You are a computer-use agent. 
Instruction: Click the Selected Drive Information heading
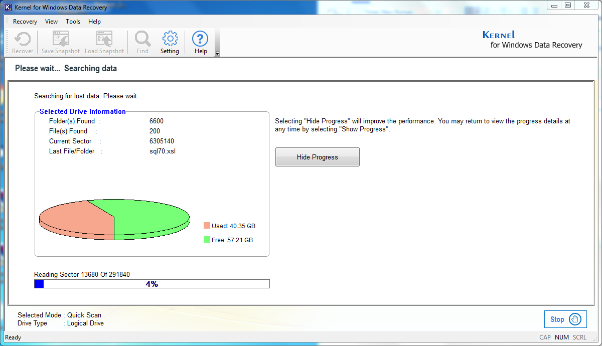pyautogui.click(x=83, y=111)
